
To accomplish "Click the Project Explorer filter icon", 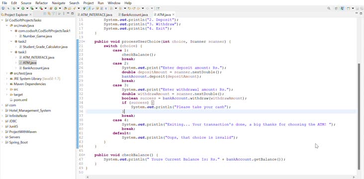I will [53, 14].
